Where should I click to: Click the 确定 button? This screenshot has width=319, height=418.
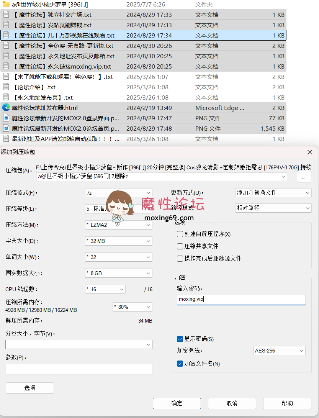[177, 403]
